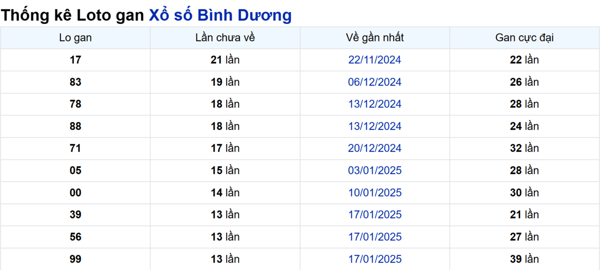The image size is (600, 270).
Task: Open the 17/01/2025 link in row 99
Action: (x=374, y=259)
